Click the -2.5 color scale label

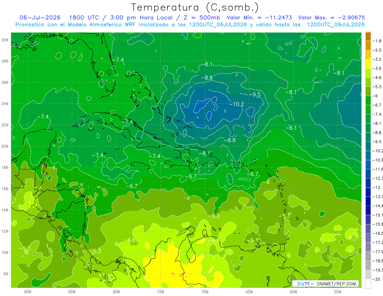[377, 50]
